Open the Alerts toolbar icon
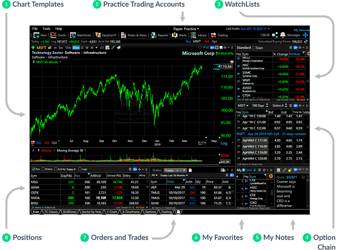This screenshot has height=250, width=338. coord(179,35)
